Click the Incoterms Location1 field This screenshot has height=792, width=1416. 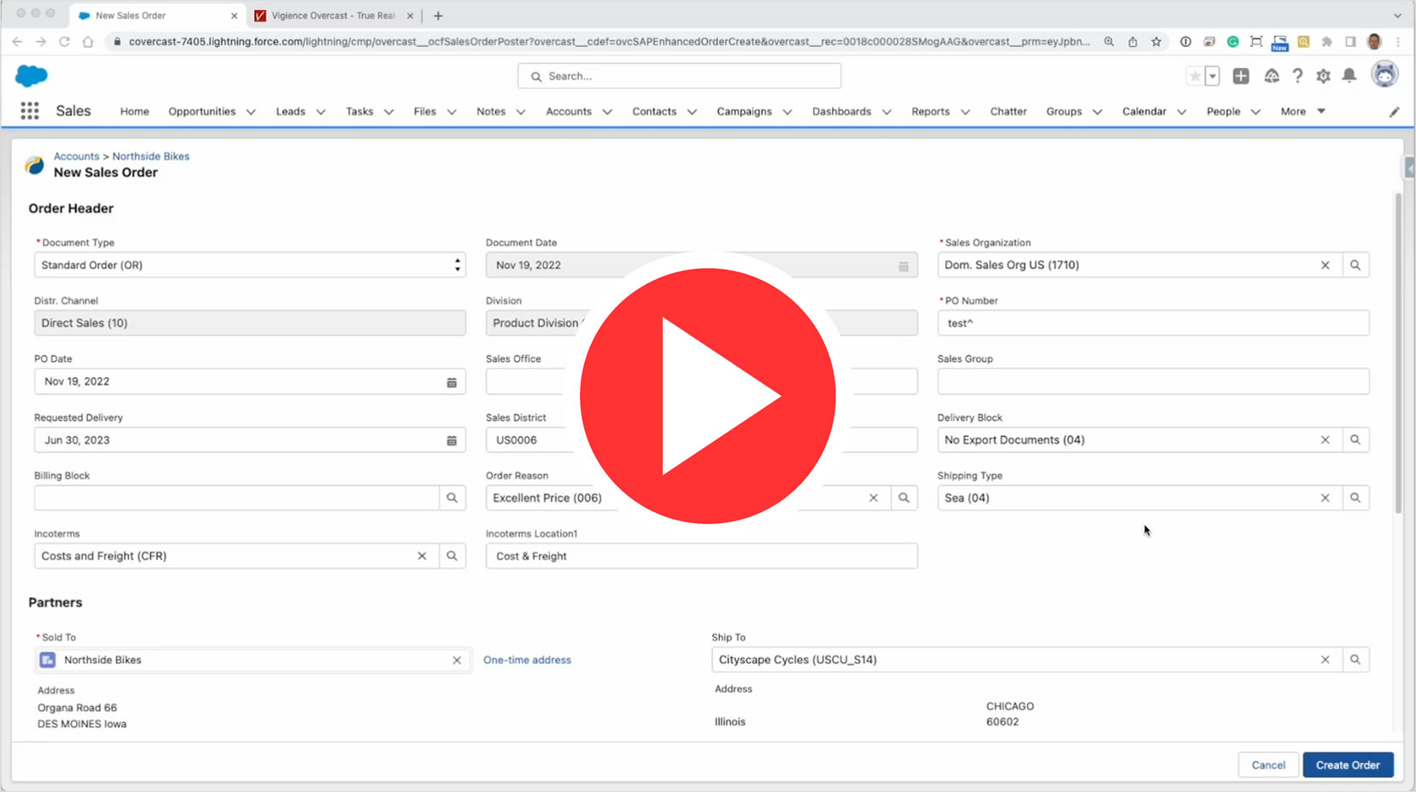tap(701, 556)
